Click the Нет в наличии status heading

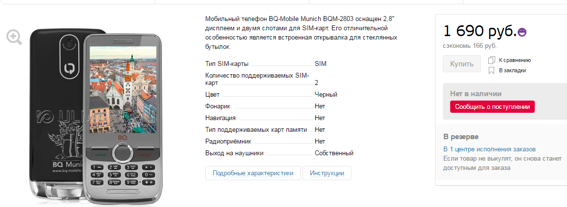point(476,94)
